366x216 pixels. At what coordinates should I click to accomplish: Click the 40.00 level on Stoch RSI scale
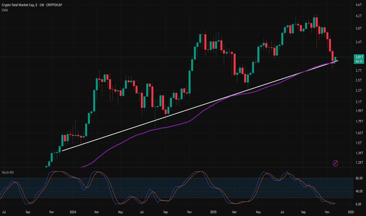coord(358,191)
